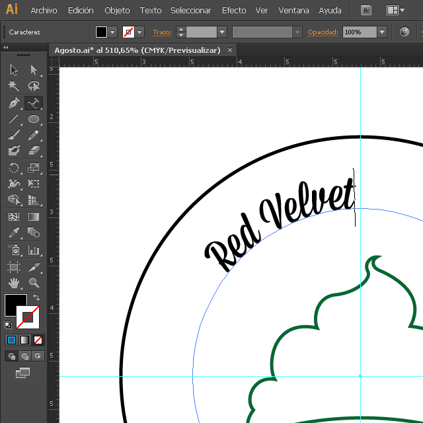Set paint mode to None
The height and width of the screenshot is (423, 423).
click(x=38, y=340)
